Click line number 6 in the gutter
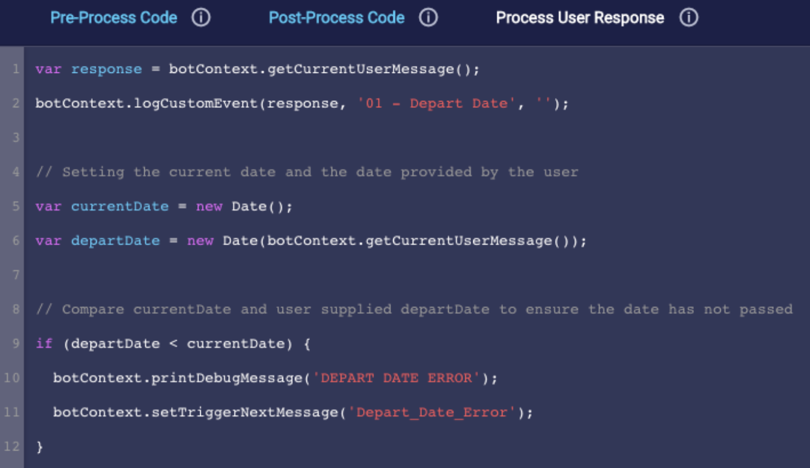The height and width of the screenshot is (468, 810). pos(16,240)
